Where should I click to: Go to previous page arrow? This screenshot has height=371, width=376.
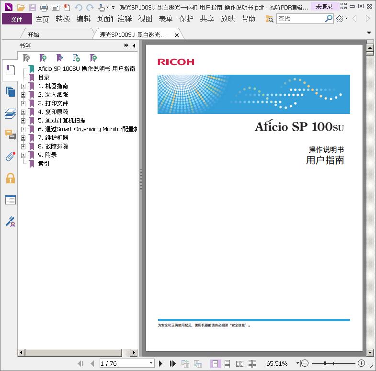pyautogui.click(x=92, y=363)
